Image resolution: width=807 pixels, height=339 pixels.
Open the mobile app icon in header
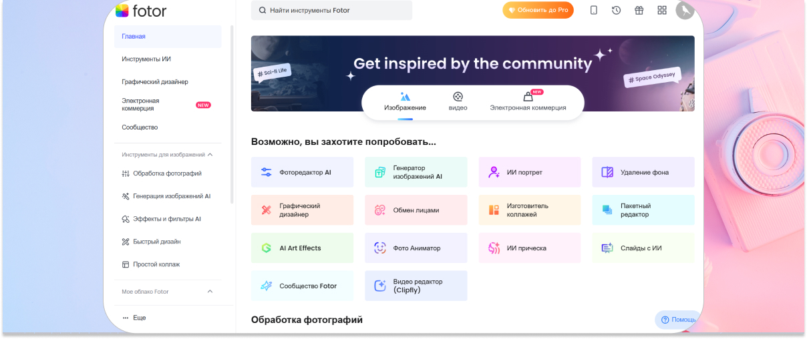point(594,10)
